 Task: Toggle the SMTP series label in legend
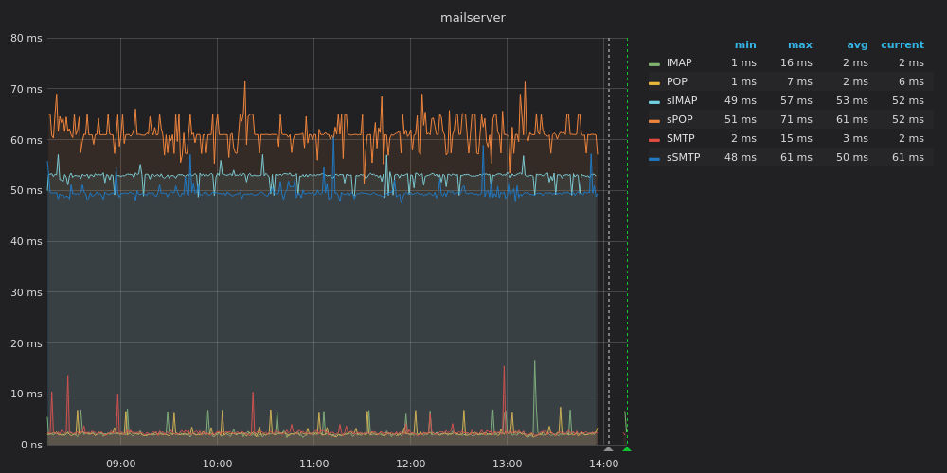[x=681, y=138]
